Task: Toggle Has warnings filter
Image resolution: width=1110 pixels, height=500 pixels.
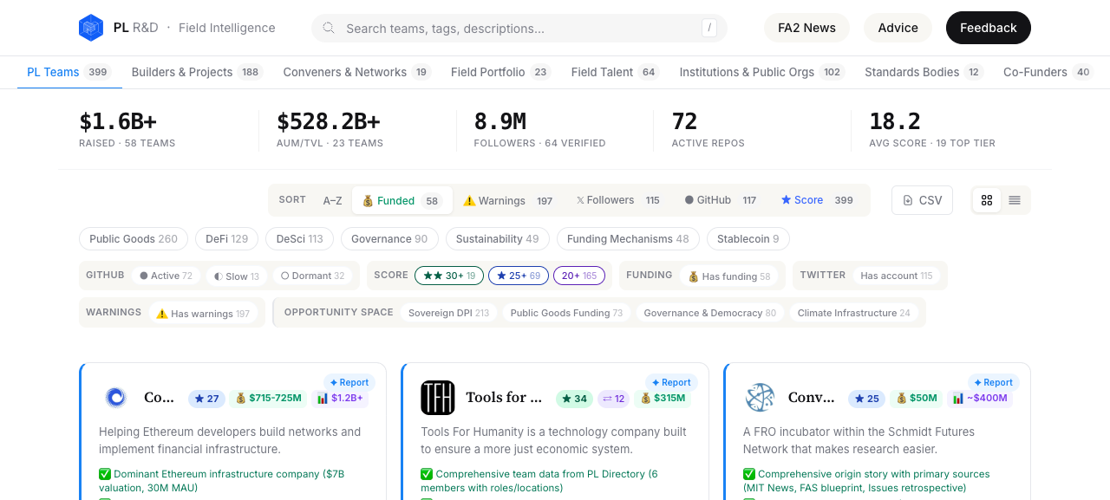Action: [x=203, y=313]
